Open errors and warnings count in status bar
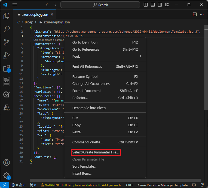The image size is (208, 188). click(x=19, y=185)
